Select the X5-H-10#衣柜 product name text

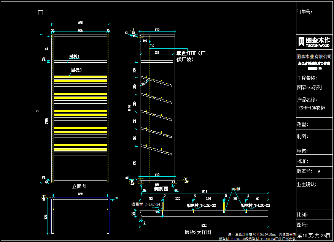click(x=312, y=108)
